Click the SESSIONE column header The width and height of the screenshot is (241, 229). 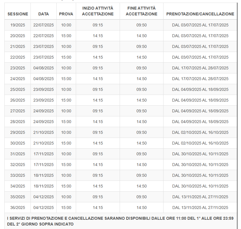click(x=18, y=14)
